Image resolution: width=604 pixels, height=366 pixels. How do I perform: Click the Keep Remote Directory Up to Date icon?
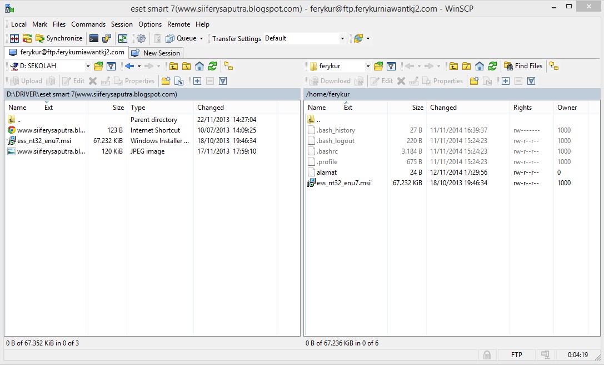122,38
